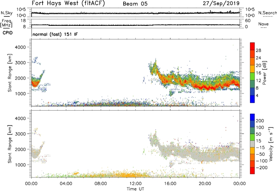Click the "20:00" time tick label
The image size is (277, 191).
coord(205,184)
